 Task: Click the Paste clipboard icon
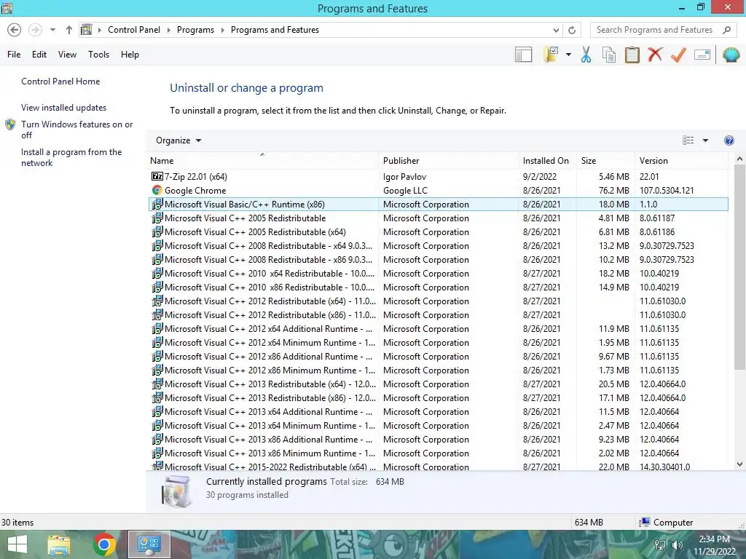tap(632, 55)
